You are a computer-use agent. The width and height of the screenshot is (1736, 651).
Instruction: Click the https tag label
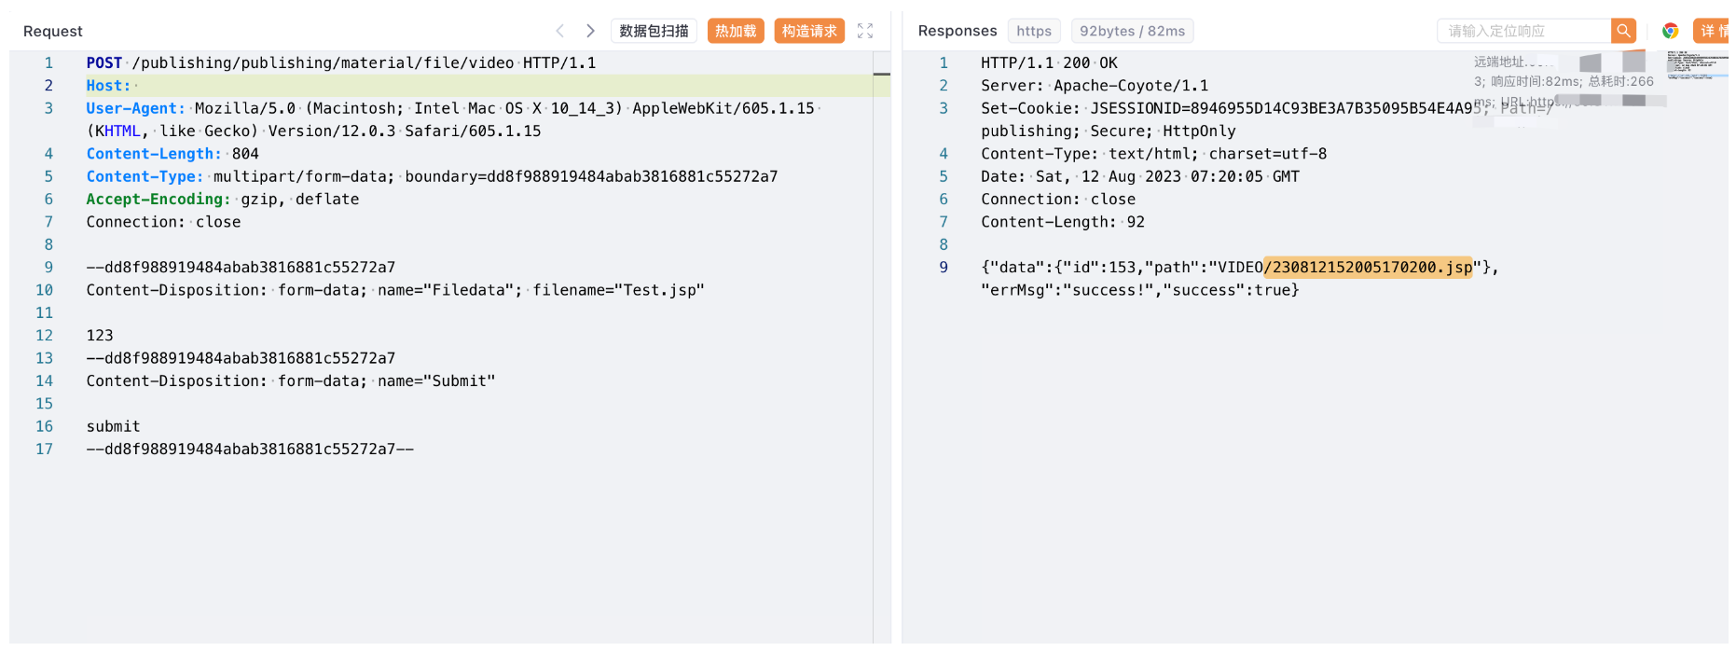click(x=1033, y=31)
